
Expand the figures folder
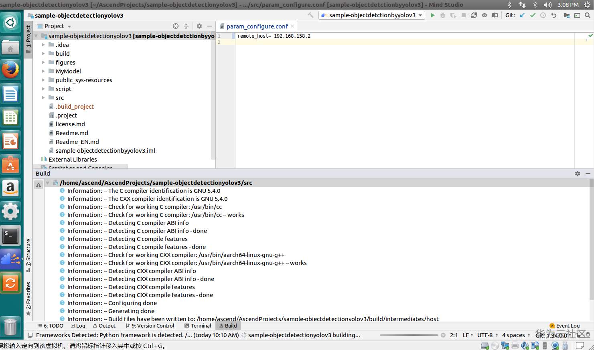pyautogui.click(x=43, y=63)
